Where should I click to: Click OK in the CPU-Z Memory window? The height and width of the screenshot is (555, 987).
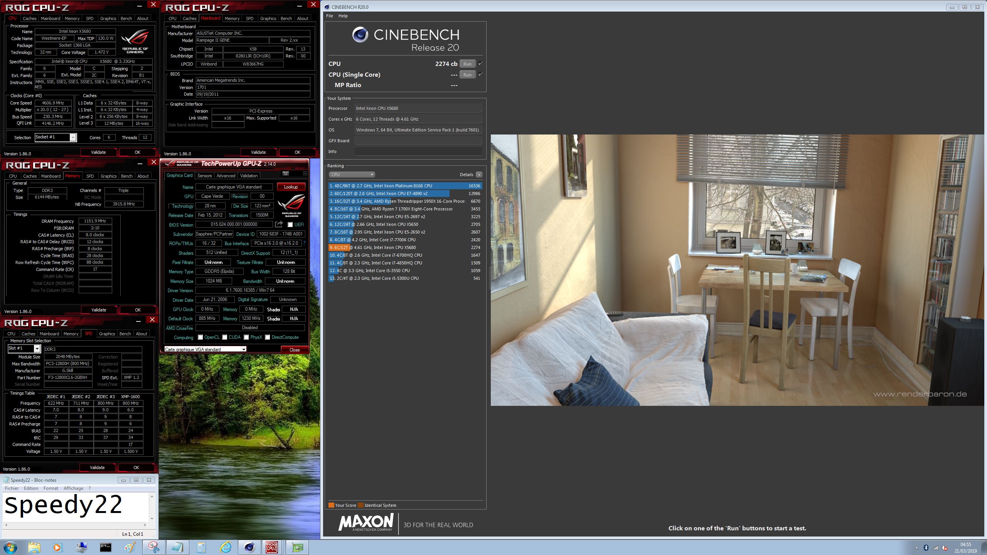(x=138, y=310)
